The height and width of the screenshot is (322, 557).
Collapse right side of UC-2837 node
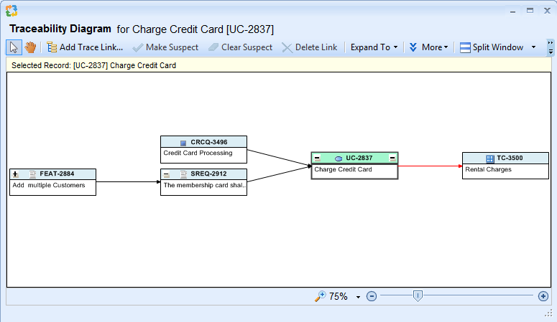[x=392, y=158]
